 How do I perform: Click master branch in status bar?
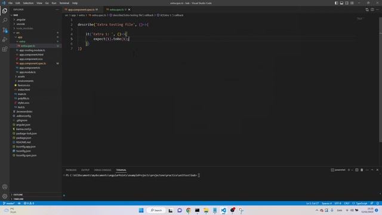9,203
